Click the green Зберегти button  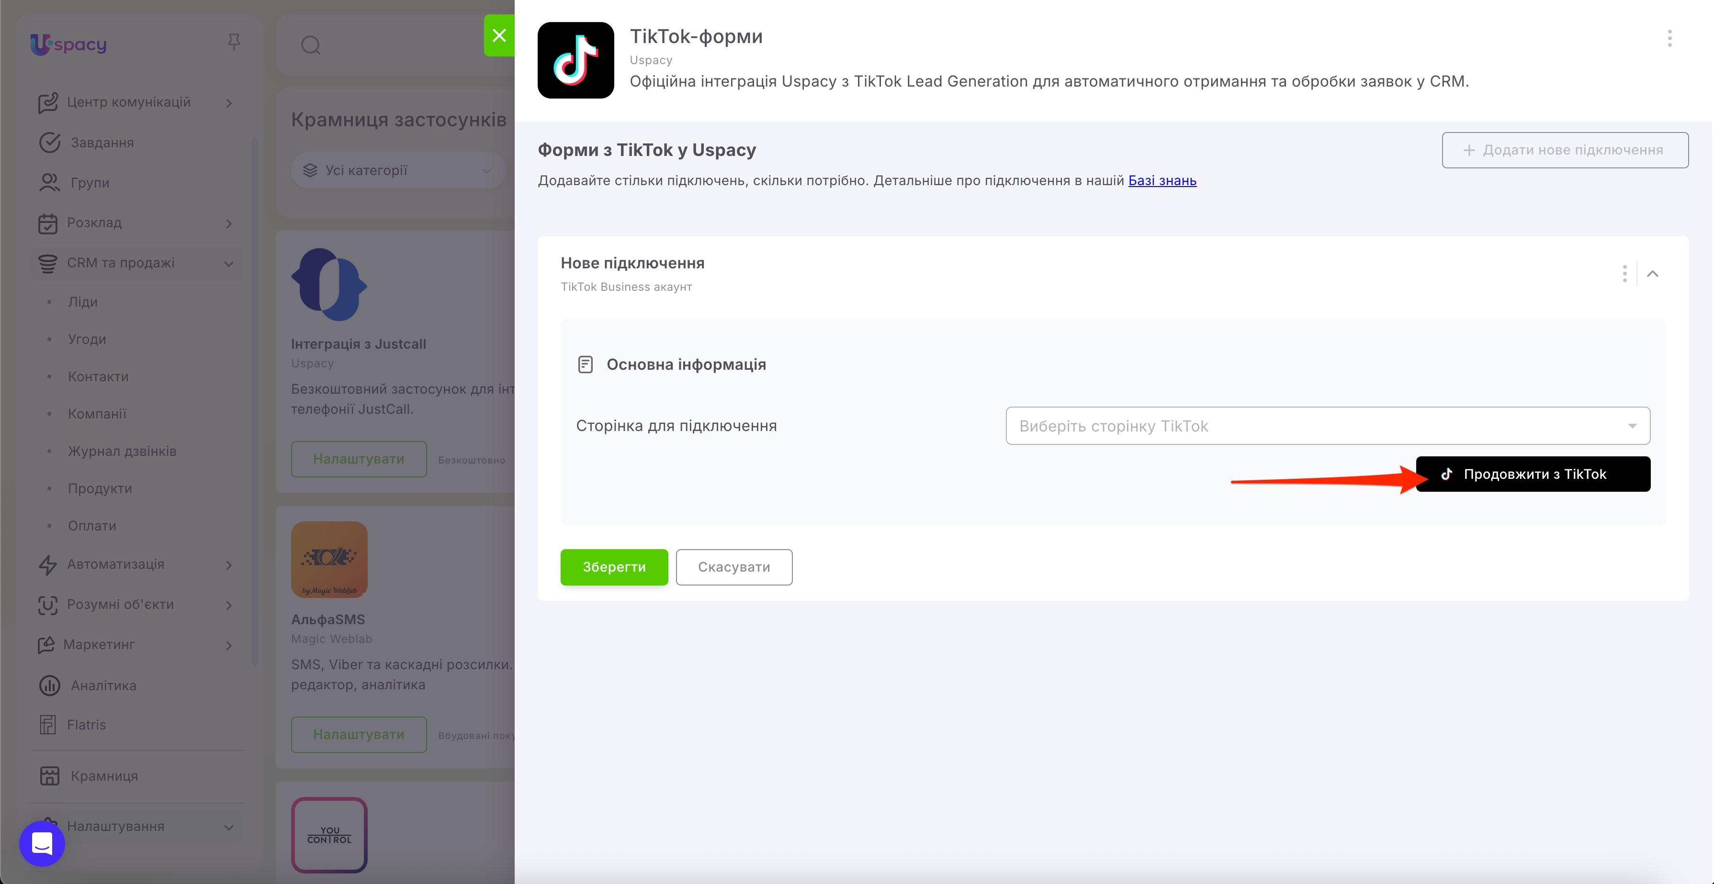(614, 567)
